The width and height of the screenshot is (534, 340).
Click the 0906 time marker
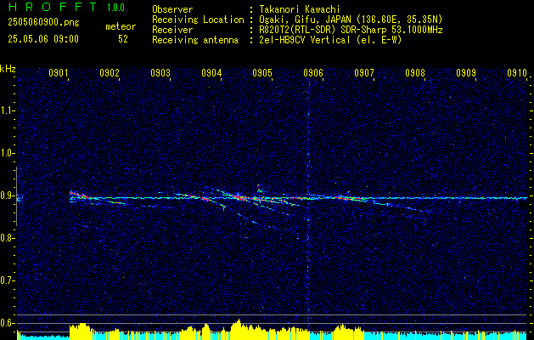313,72
